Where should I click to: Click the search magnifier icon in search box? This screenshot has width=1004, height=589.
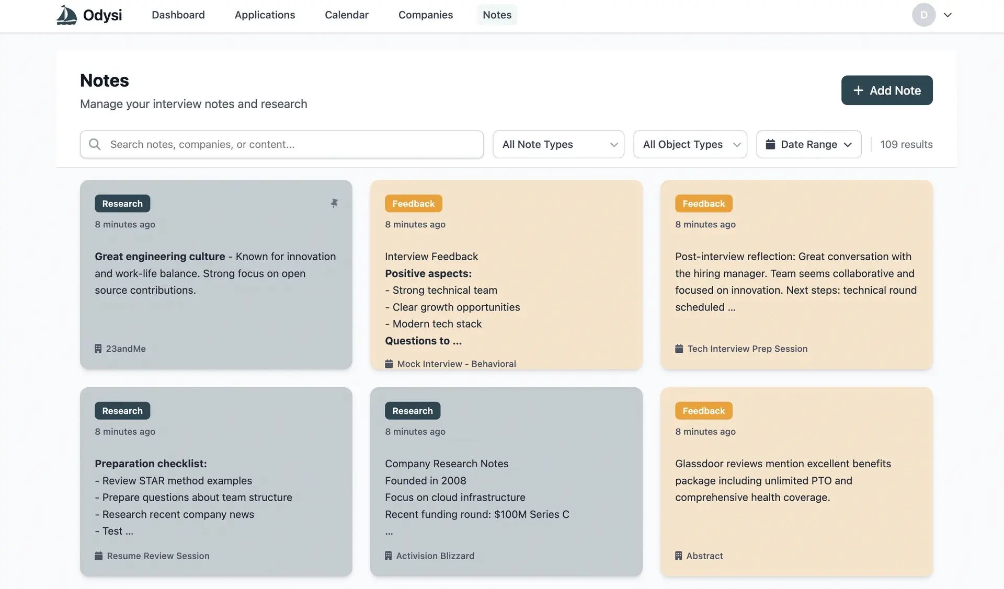tap(95, 144)
